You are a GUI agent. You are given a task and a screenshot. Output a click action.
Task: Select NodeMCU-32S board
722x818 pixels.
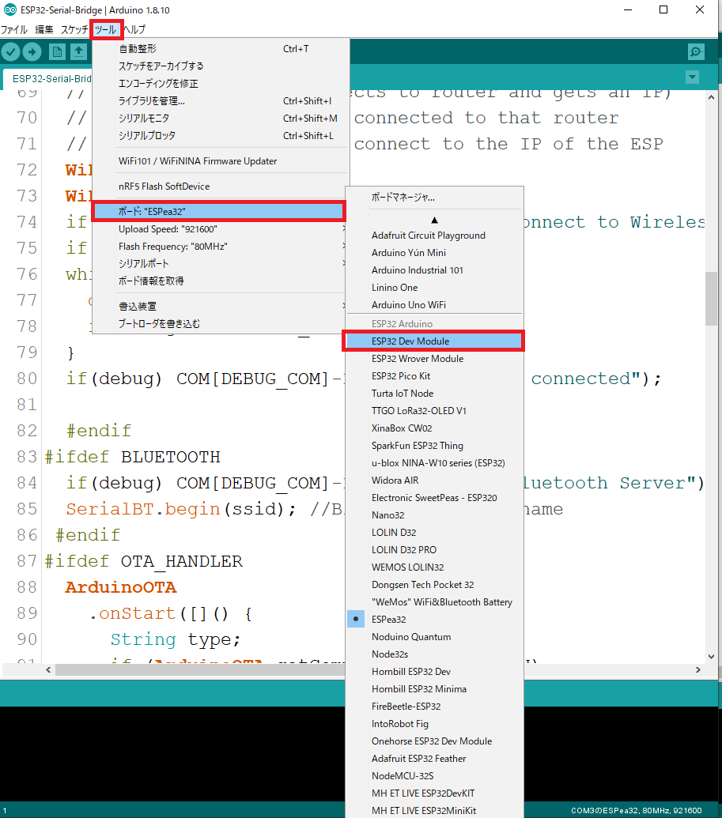click(x=434, y=776)
